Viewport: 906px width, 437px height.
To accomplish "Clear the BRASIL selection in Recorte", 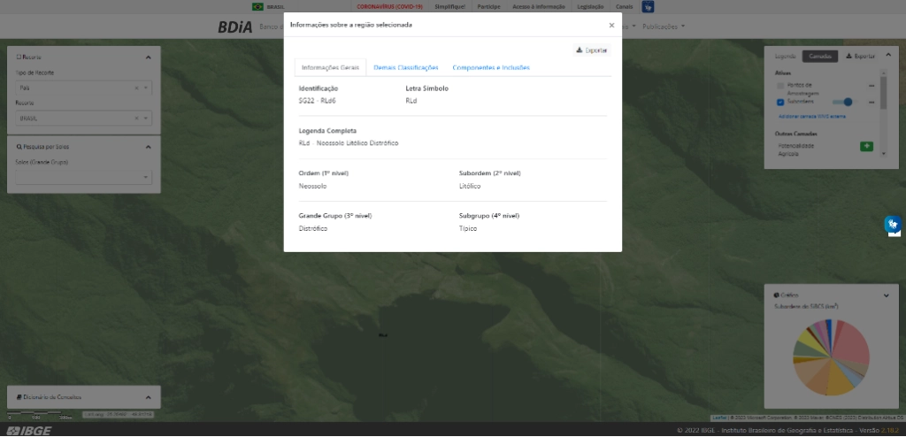I will tap(136, 118).
